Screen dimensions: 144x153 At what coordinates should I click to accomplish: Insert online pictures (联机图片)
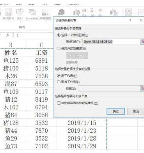click(x=8, y=14)
